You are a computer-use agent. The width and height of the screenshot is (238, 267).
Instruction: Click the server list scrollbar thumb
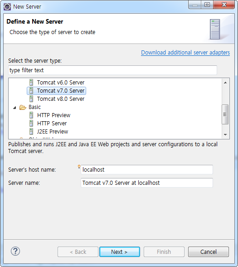pos(225,114)
